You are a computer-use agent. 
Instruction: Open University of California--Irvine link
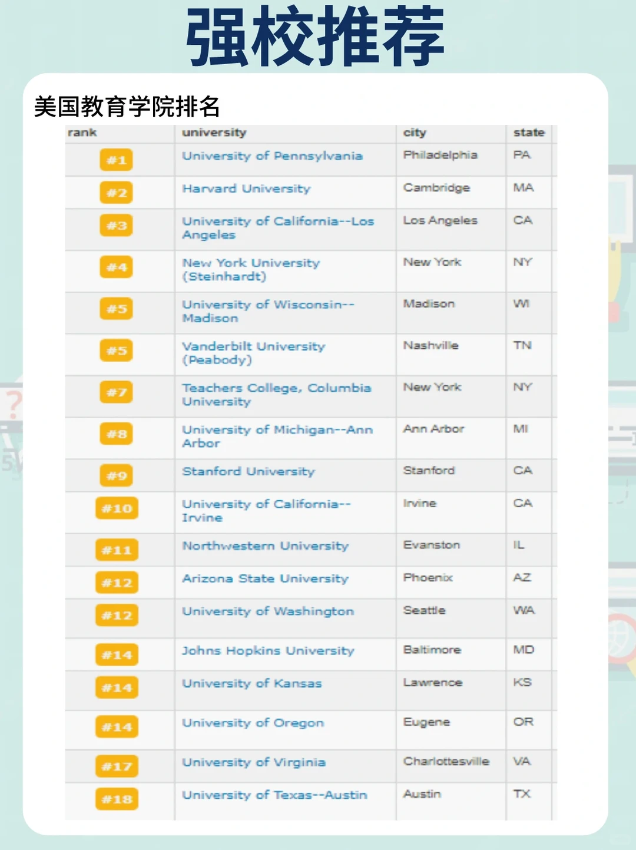tap(266, 511)
